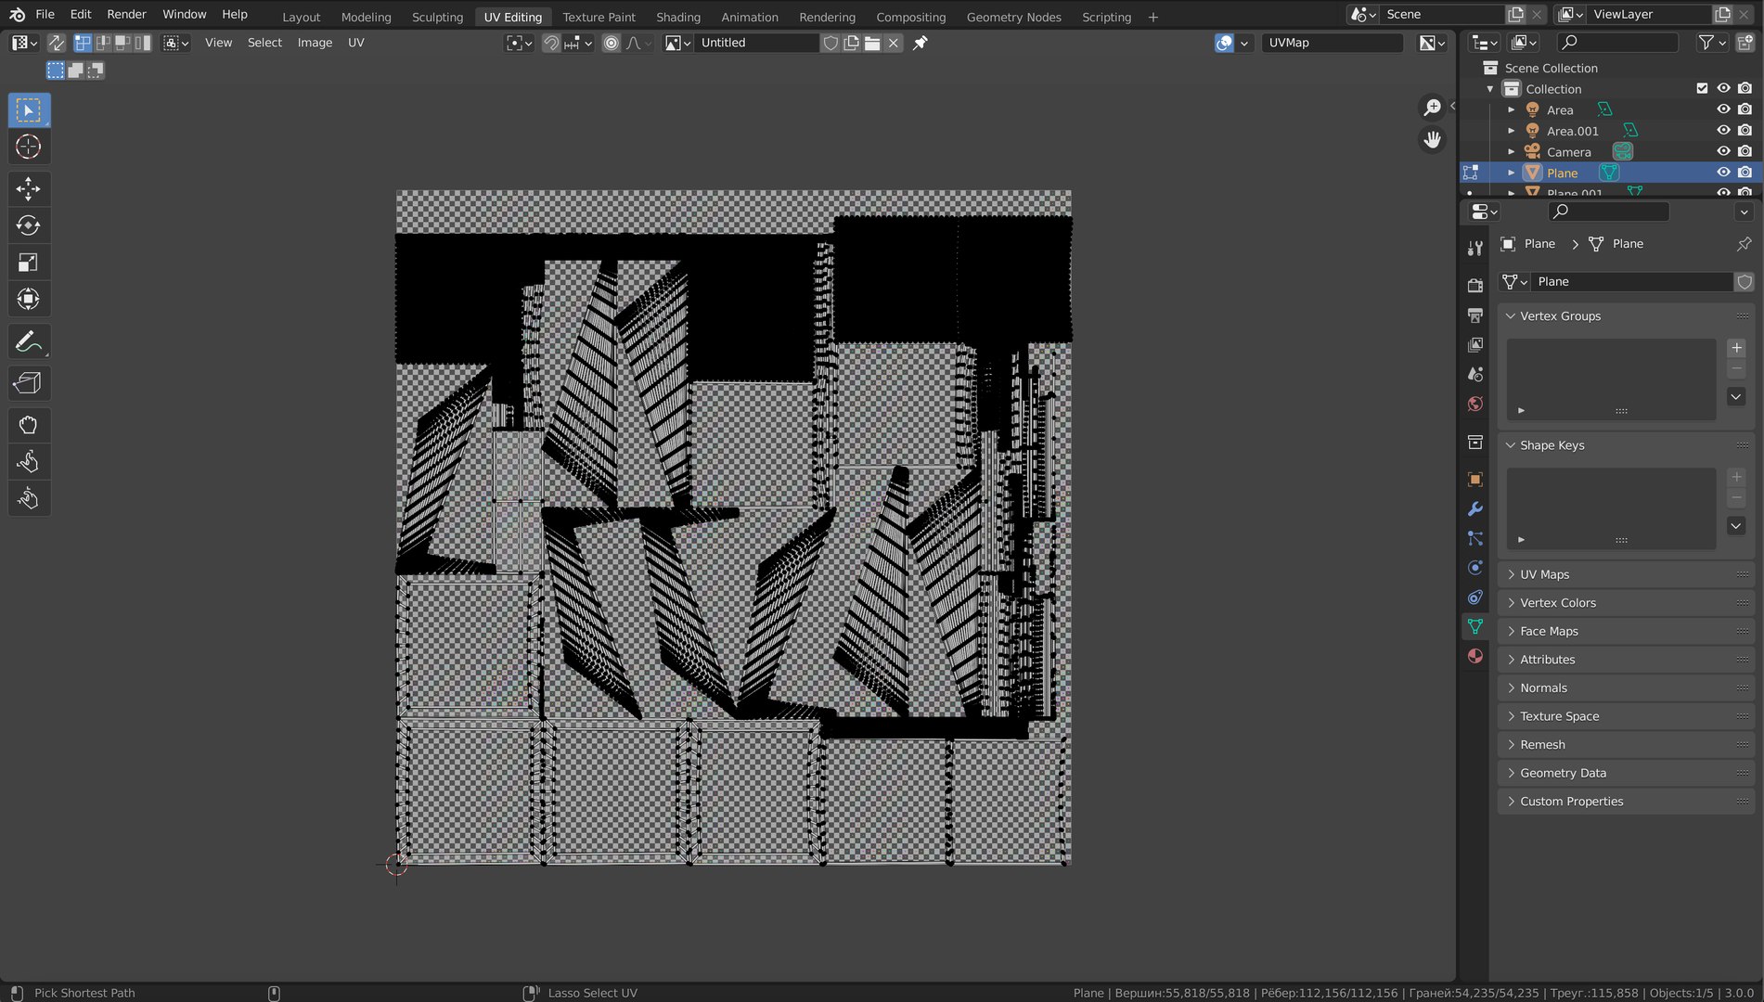The image size is (1764, 1002).
Task: Add a new workspace tab
Action: click(x=1152, y=17)
